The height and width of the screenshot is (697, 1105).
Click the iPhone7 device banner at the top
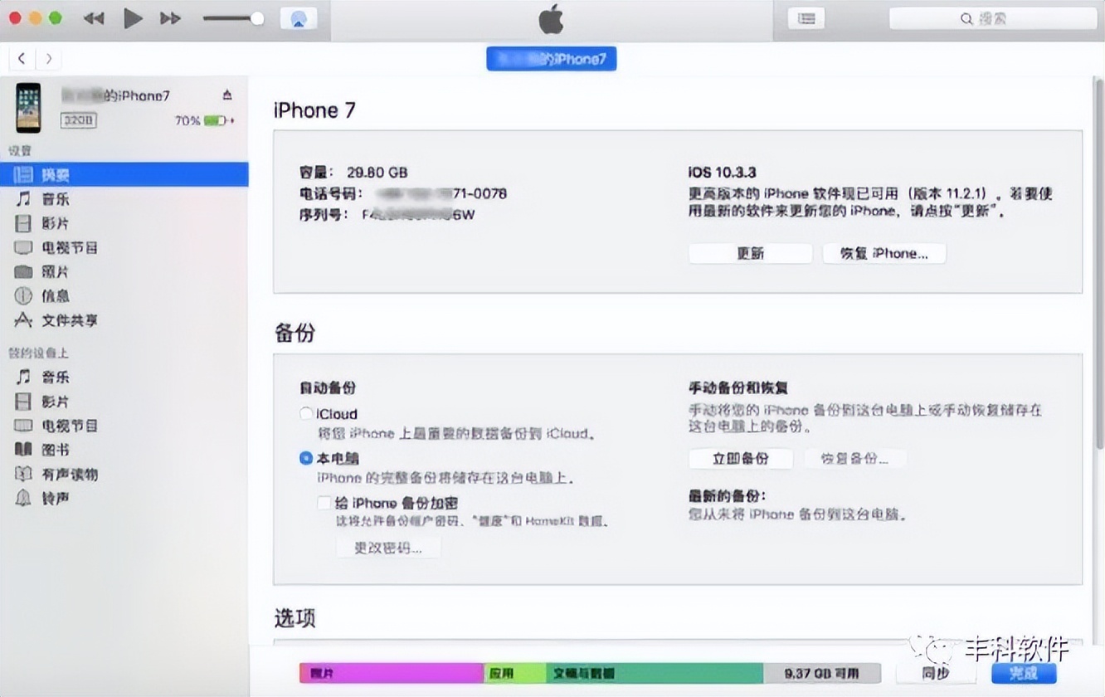point(551,58)
